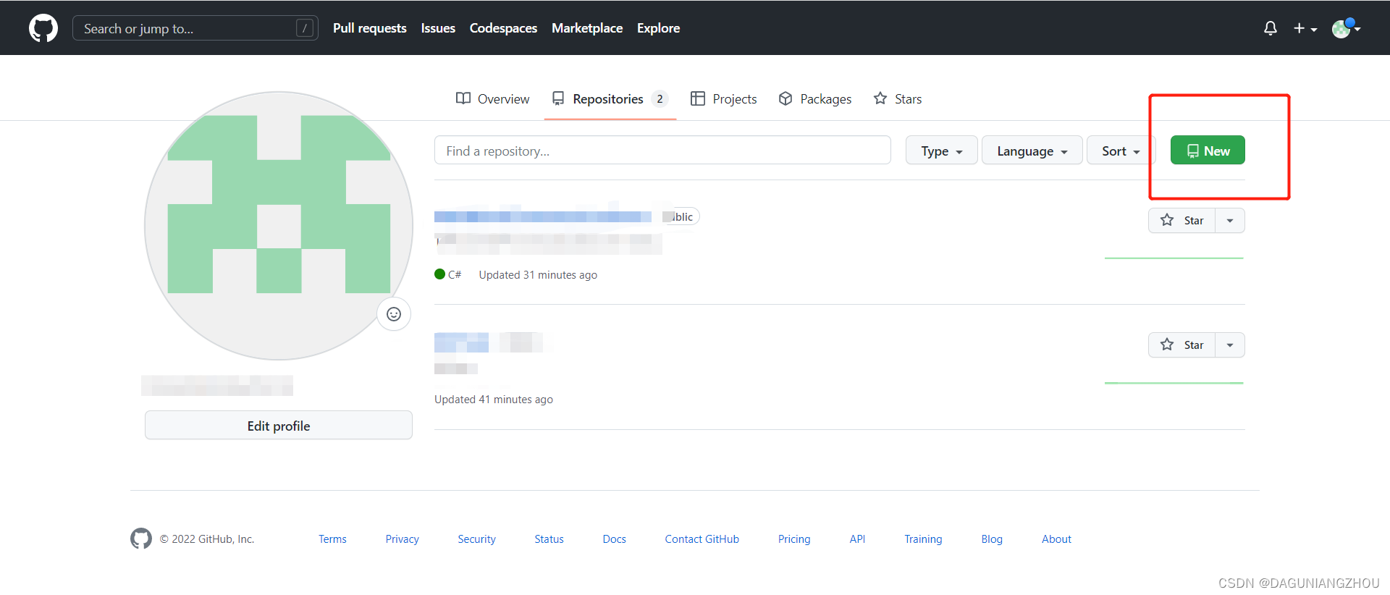Focus the Search or jump to field
1390x595 pixels.
(195, 28)
